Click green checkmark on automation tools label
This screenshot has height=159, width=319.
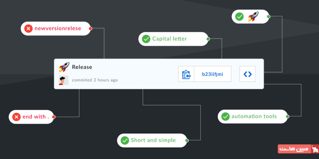point(225,116)
